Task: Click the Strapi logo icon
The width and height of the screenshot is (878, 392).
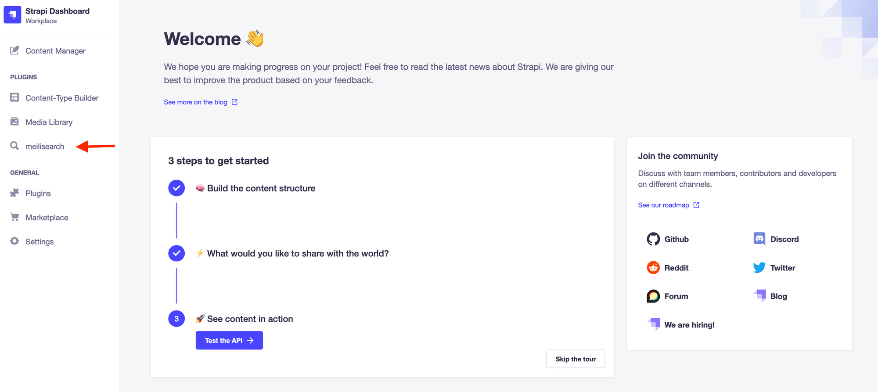Action: [x=12, y=15]
